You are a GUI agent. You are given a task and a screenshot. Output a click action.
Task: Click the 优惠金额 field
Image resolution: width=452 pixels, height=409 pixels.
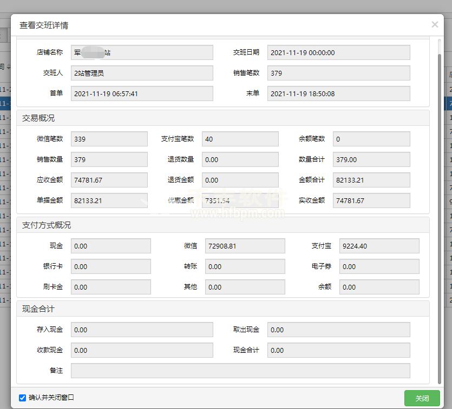click(x=240, y=200)
